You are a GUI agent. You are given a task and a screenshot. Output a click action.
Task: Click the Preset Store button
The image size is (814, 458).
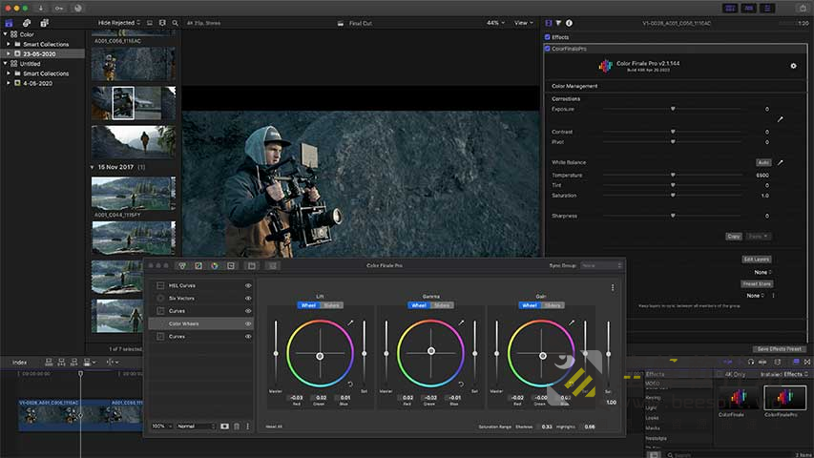coord(757,284)
